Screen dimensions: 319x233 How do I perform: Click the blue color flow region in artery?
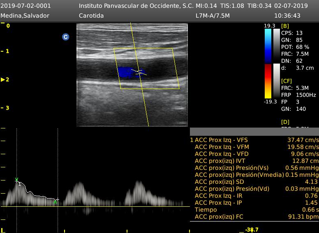(x=130, y=73)
